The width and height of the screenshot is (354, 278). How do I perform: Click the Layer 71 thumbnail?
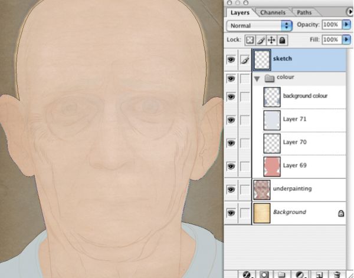(x=272, y=120)
